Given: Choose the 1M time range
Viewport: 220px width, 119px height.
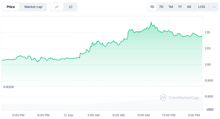Looking at the screenshot, I should 171,7.
